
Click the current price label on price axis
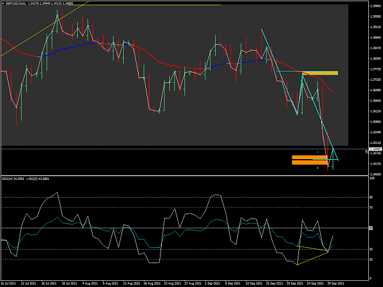[x=376, y=149]
